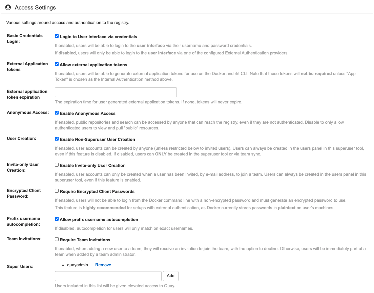Click the Enable Invite-only User Creation label
The width and height of the screenshot is (374, 293).
pyautogui.click(x=92, y=166)
